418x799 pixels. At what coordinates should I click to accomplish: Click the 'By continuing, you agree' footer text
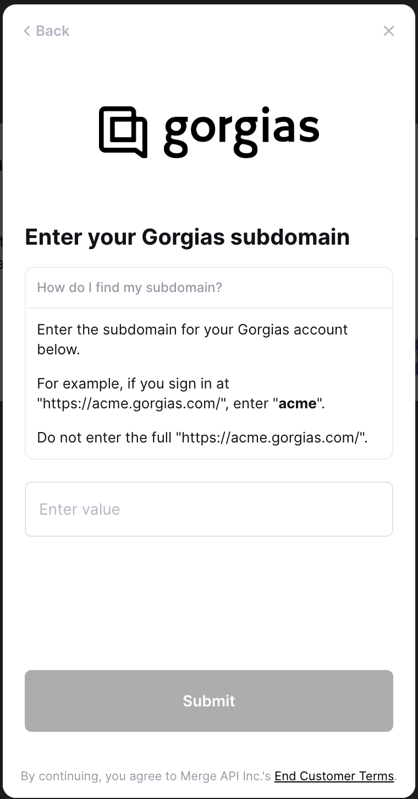(x=88, y=776)
